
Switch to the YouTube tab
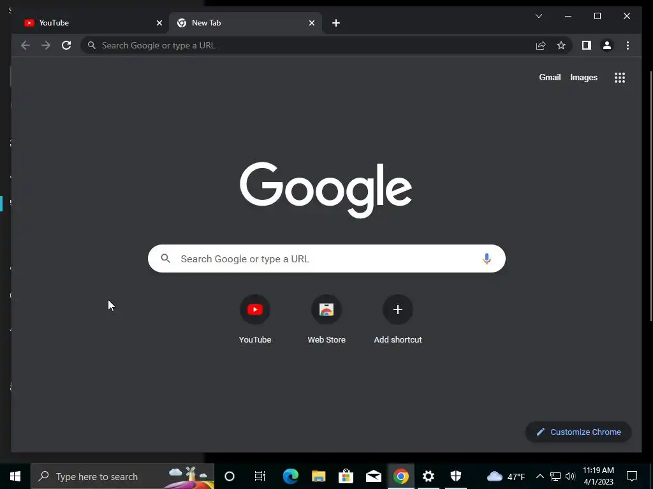[89, 23]
